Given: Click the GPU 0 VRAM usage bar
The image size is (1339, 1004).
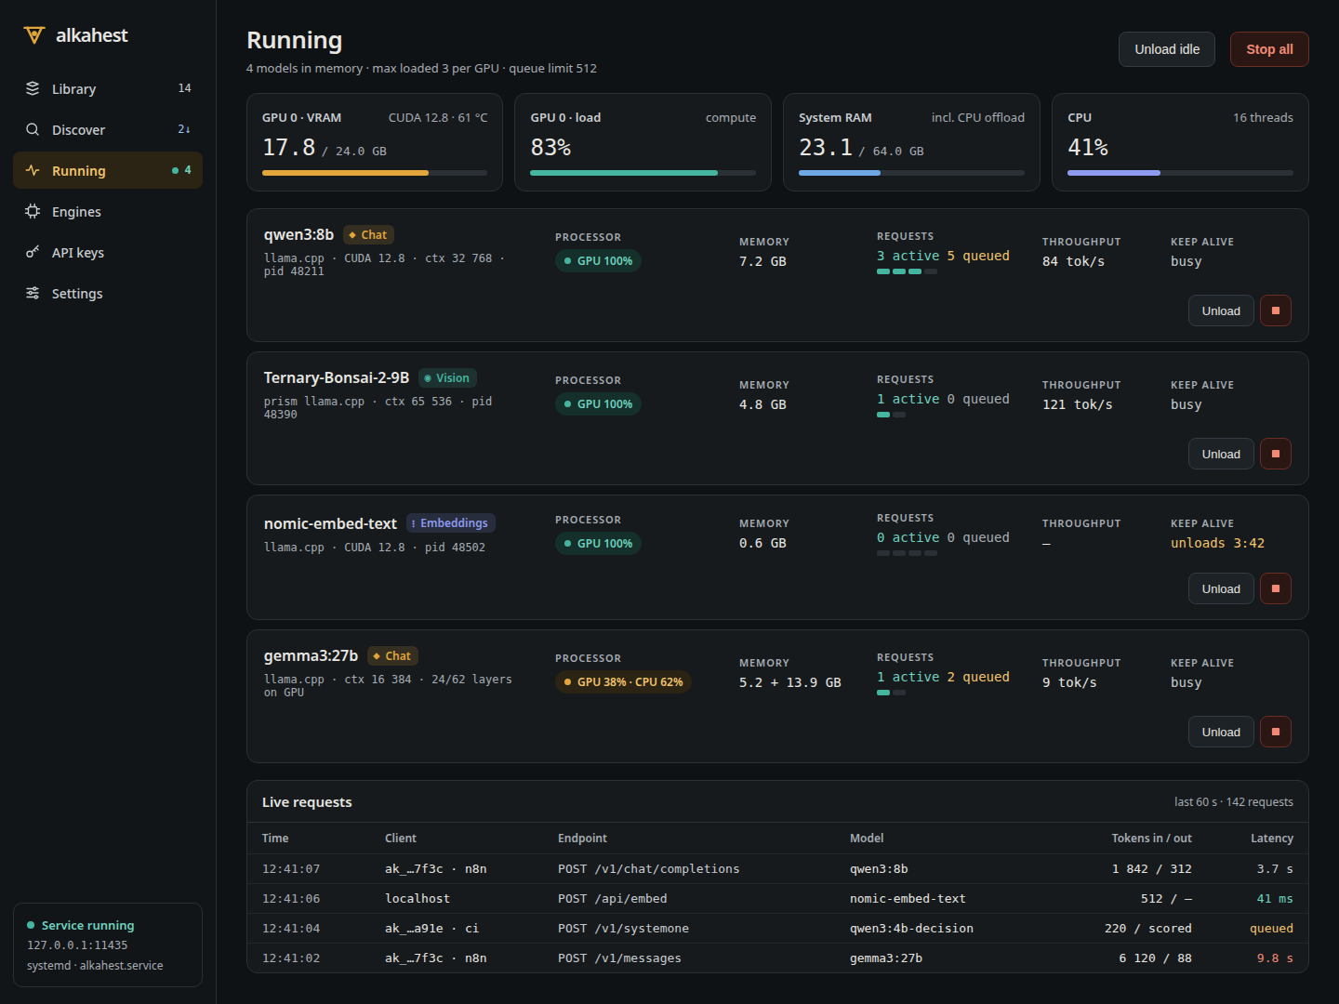Looking at the screenshot, I should [x=375, y=173].
